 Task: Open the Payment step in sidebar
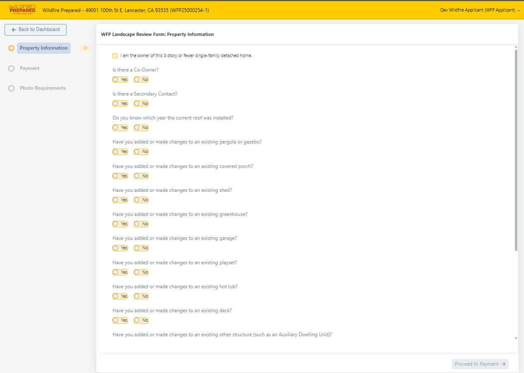[x=30, y=68]
